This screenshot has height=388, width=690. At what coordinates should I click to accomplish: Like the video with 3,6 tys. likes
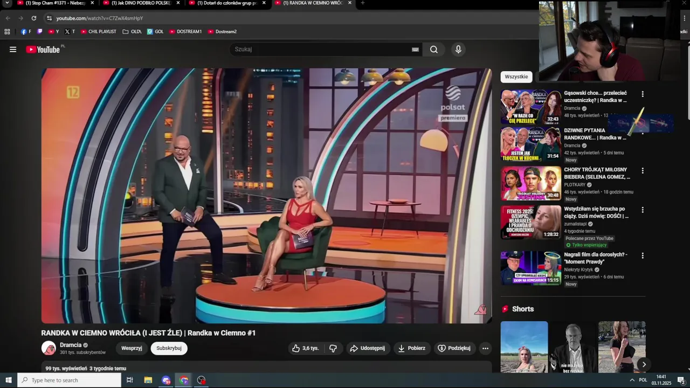coord(306,348)
